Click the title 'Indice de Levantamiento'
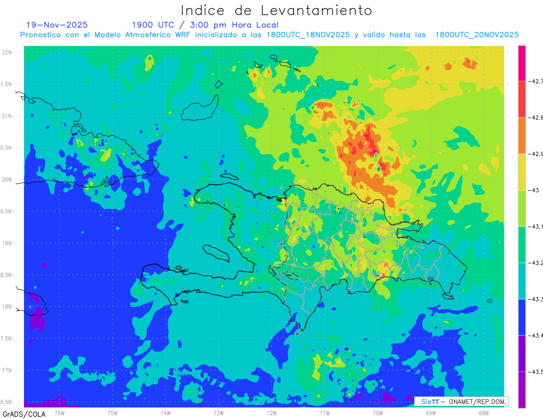 click(x=276, y=10)
